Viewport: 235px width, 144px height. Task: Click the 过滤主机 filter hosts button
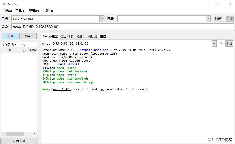pos(19,141)
